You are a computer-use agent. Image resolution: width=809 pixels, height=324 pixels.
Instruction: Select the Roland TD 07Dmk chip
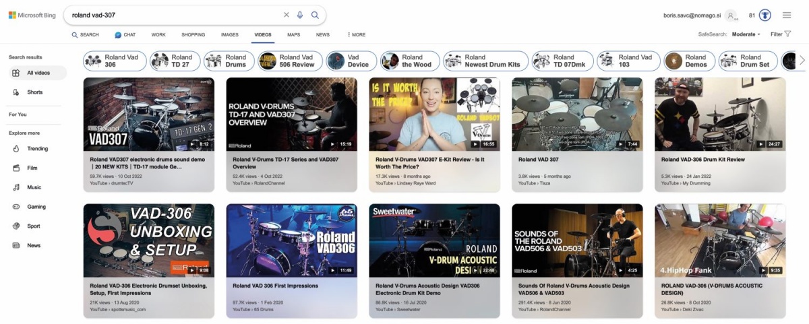pyautogui.click(x=562, y=61)
